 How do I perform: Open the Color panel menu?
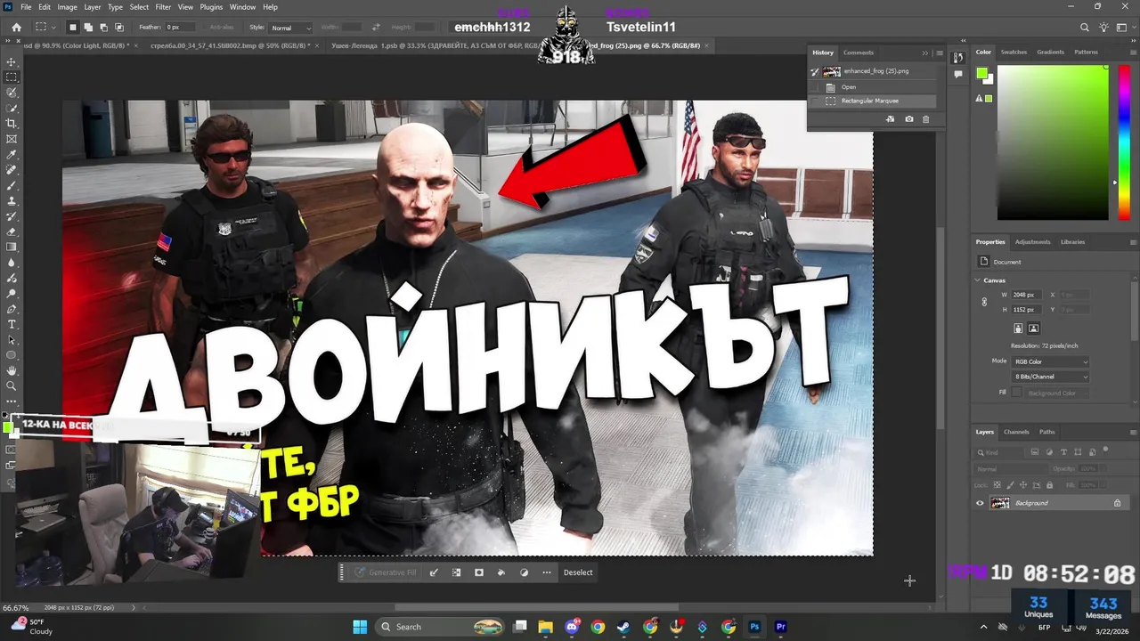[1133, 53]
